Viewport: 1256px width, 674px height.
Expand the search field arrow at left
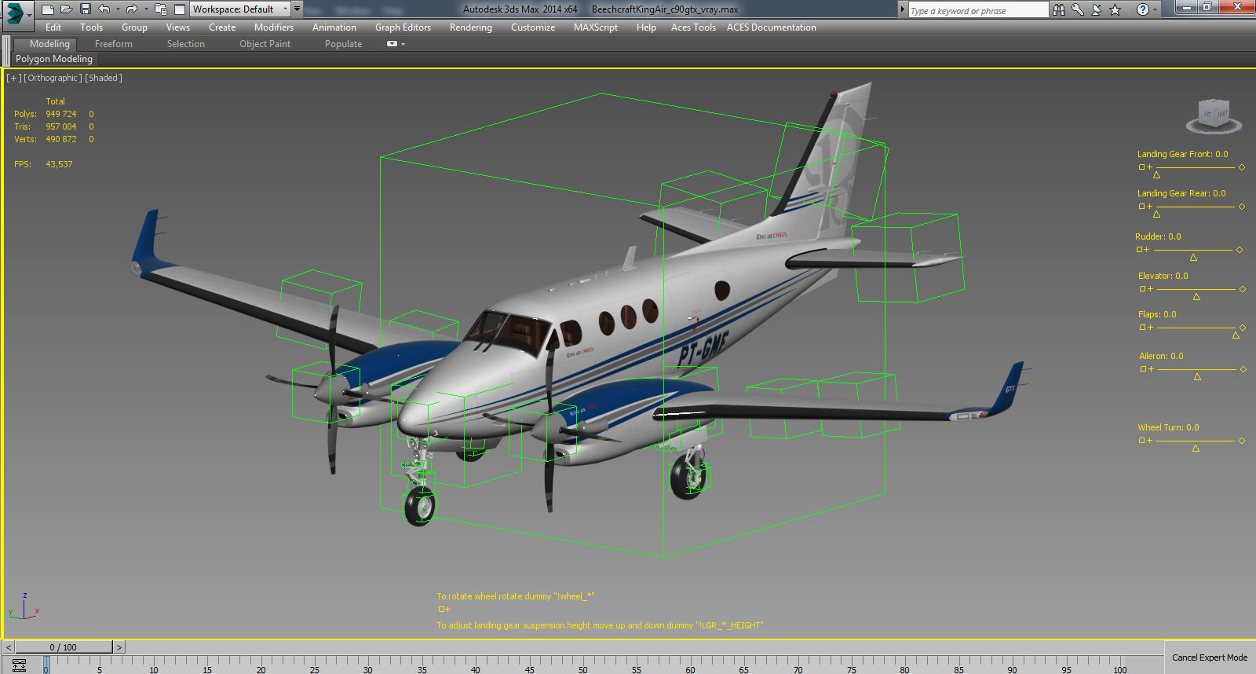903,9
